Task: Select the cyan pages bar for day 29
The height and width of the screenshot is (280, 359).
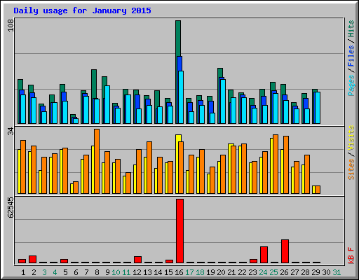Action: (x=318, y=108)
